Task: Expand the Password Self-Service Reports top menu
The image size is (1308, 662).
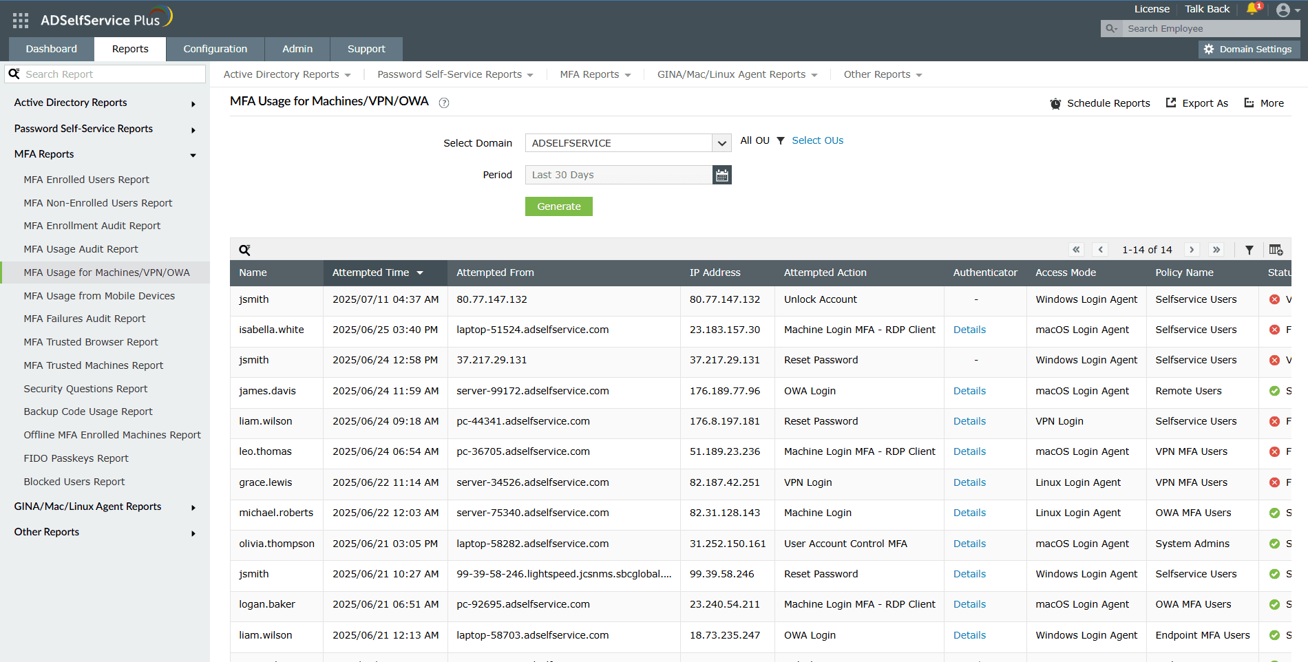Action: [455, 74]
